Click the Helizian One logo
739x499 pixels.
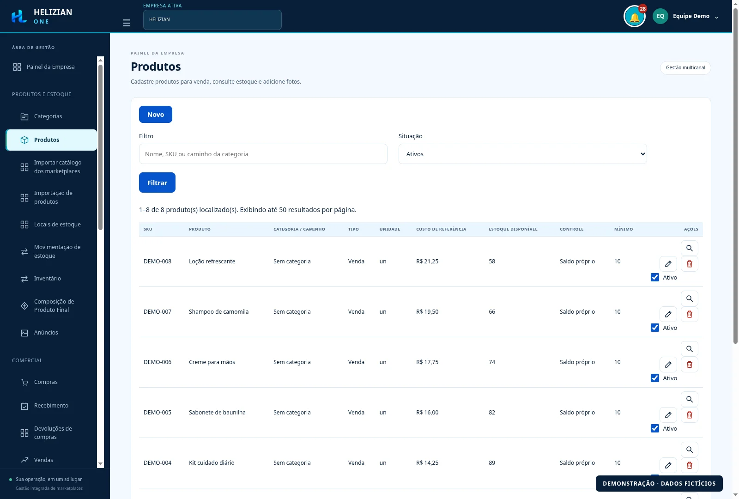(x=42, y=16)
